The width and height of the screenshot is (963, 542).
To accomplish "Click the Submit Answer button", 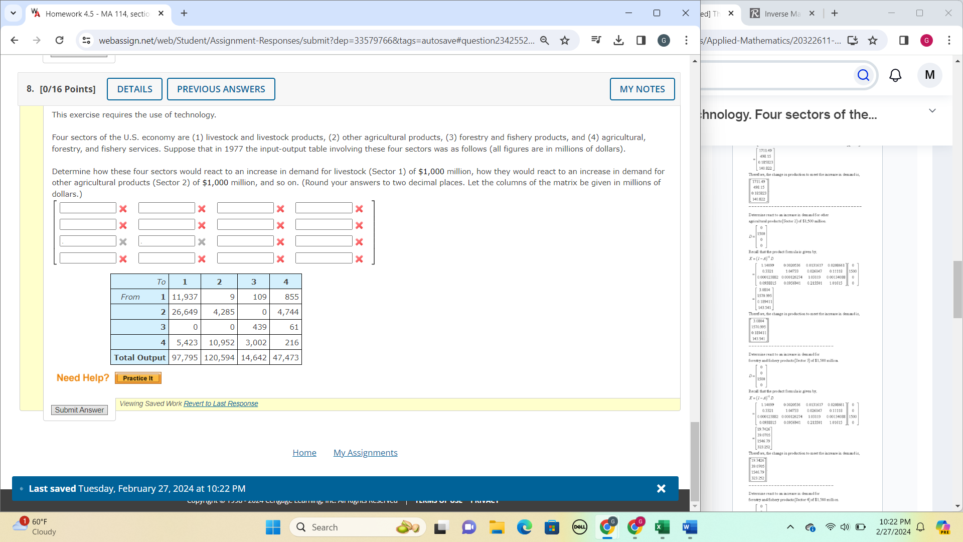I will pyautogui.click(x=79, y=410).
